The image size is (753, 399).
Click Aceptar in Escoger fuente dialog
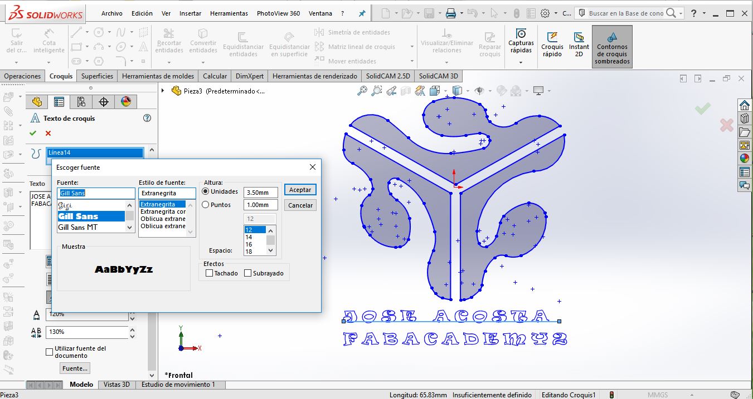coord(300,190)
